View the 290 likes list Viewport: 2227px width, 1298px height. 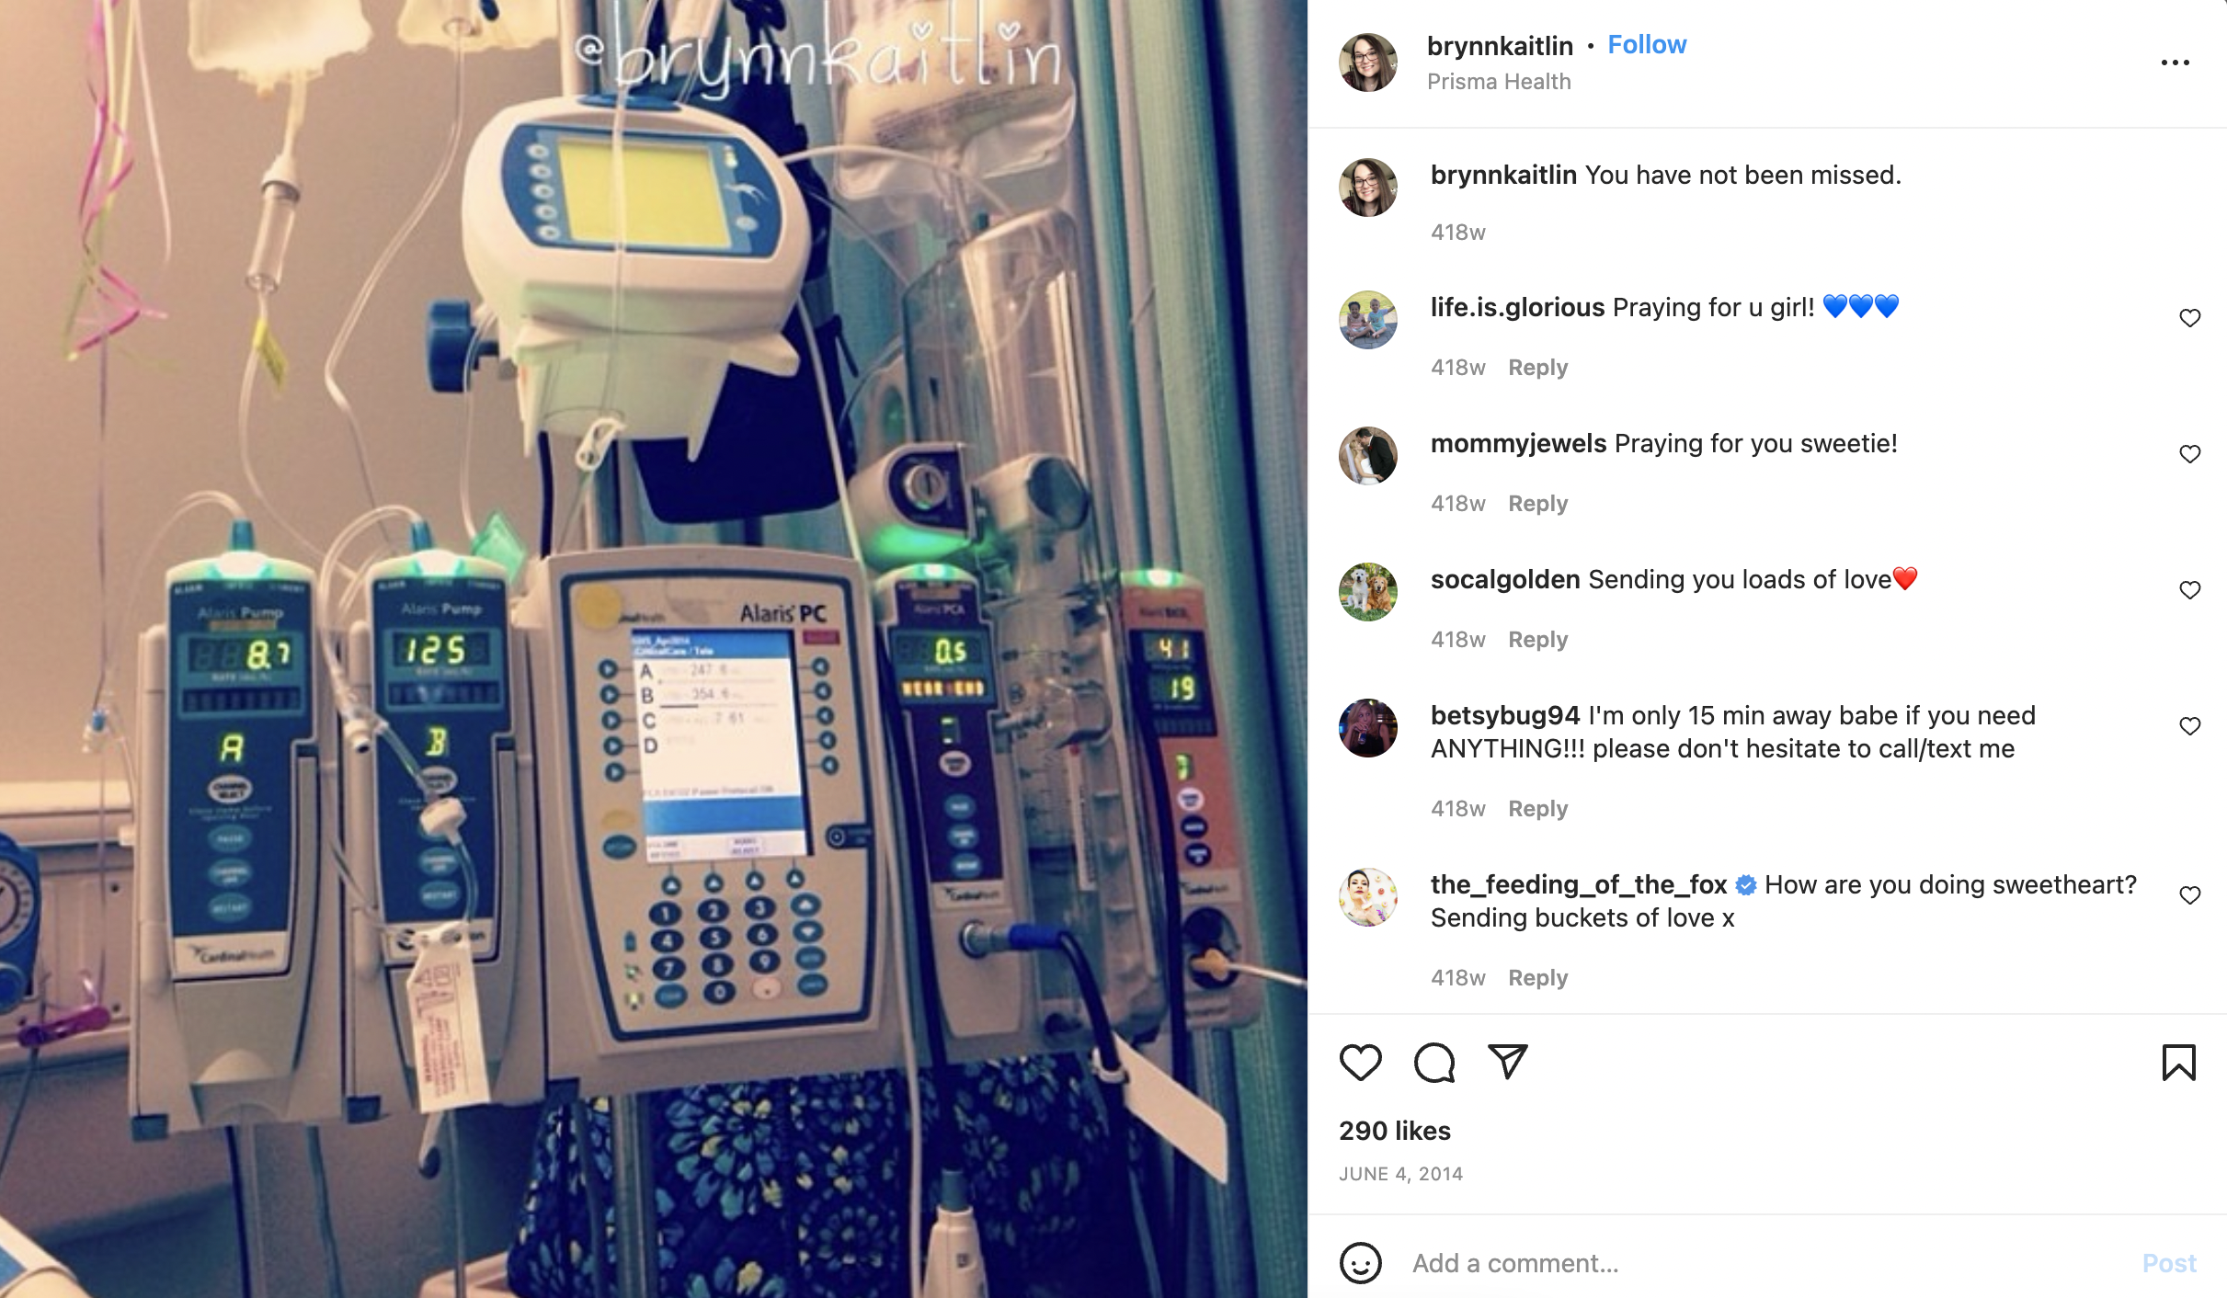tap(1395, 1131)
